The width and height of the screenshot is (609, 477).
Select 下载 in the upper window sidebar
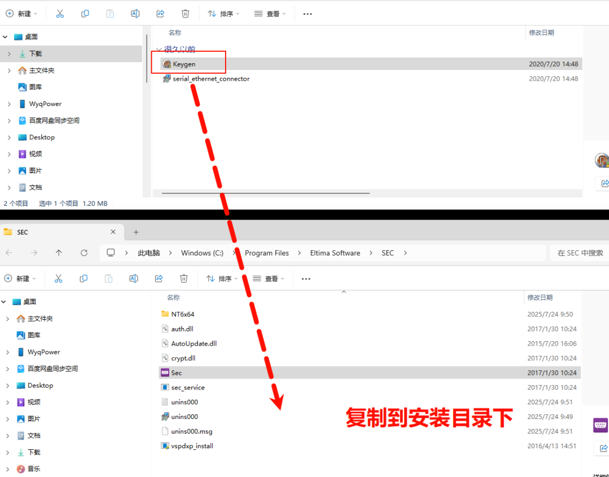pyautogui.click(x=72, y=54)
